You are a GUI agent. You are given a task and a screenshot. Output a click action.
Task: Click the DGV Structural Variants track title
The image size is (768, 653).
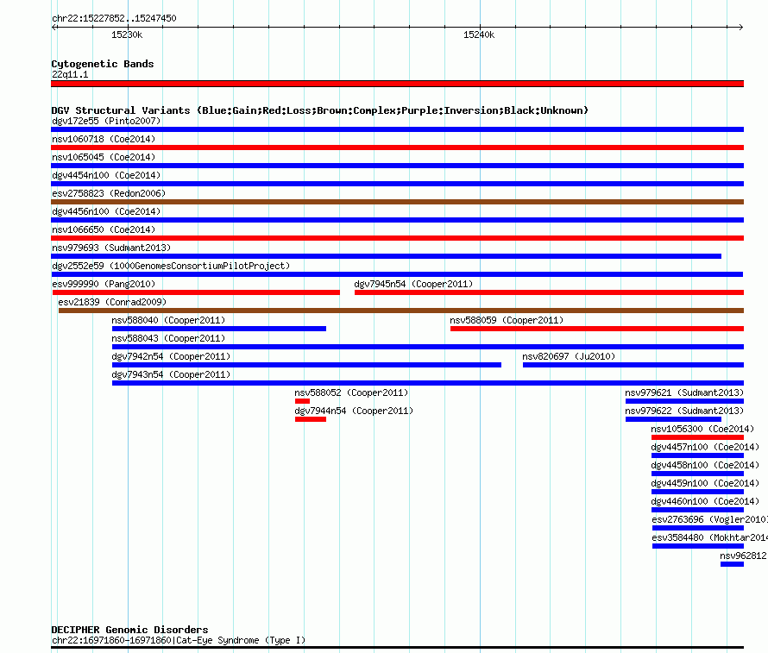point(320,110)
